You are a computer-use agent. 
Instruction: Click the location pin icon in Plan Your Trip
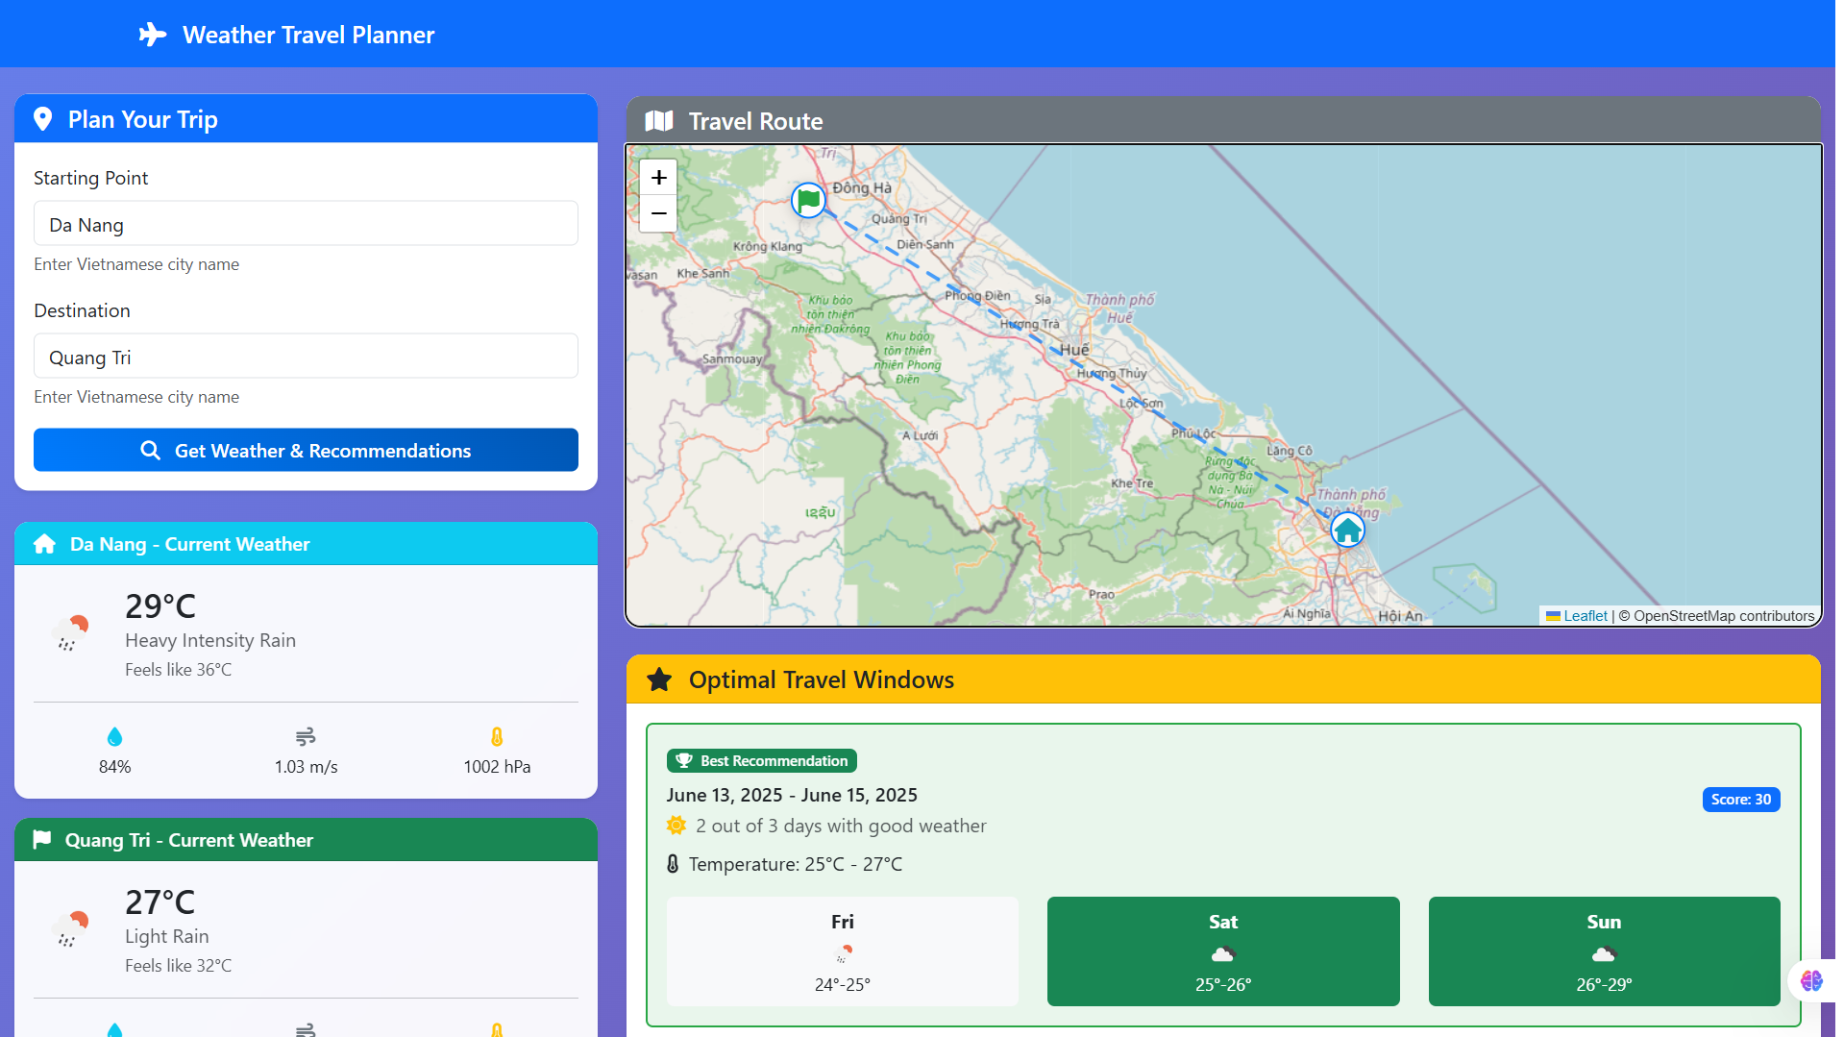[42, 119]
